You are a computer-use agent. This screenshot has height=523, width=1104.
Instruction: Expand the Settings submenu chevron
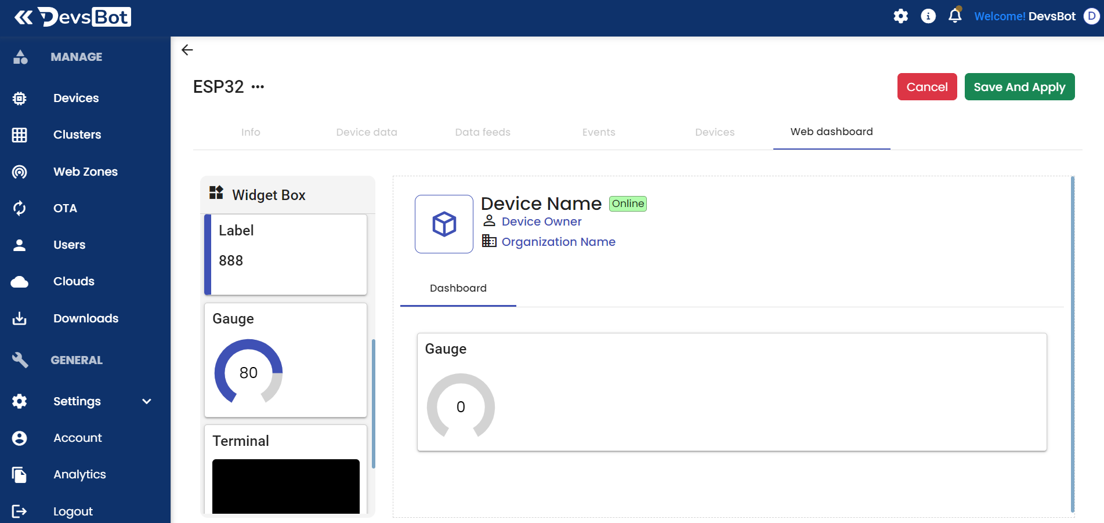point(147,401)
